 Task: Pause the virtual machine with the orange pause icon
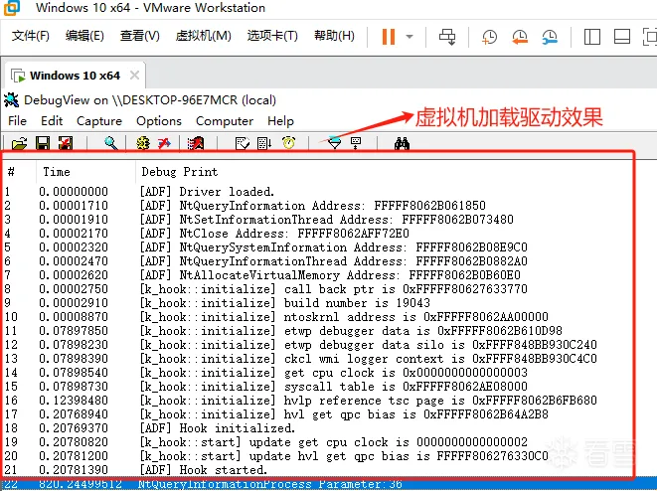(389, 37)
